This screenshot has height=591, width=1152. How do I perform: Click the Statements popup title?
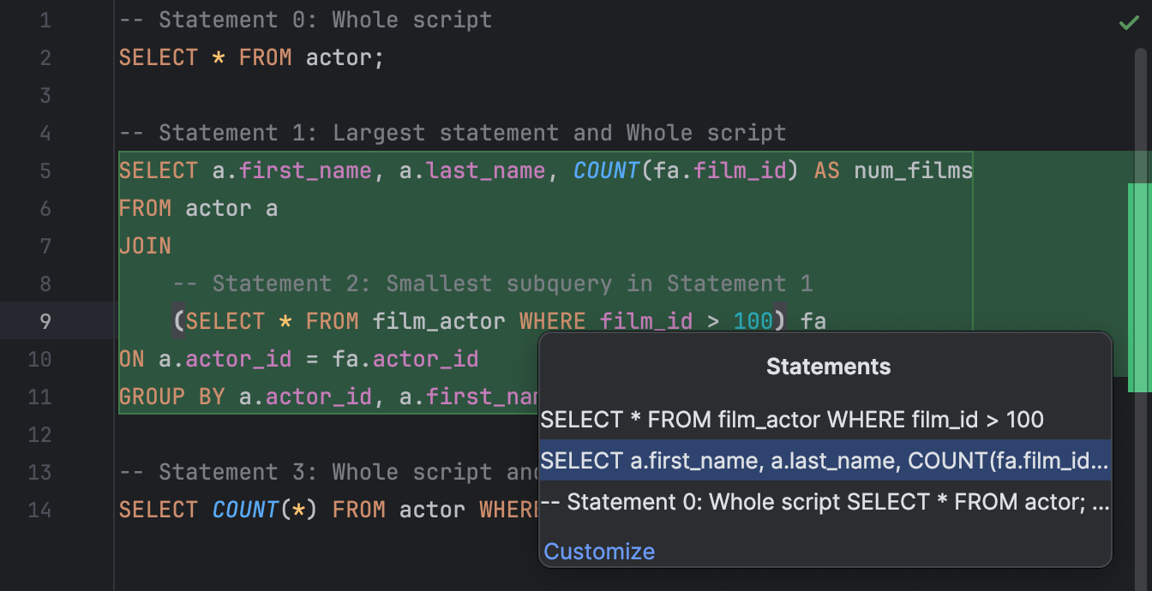pos(826,366)
